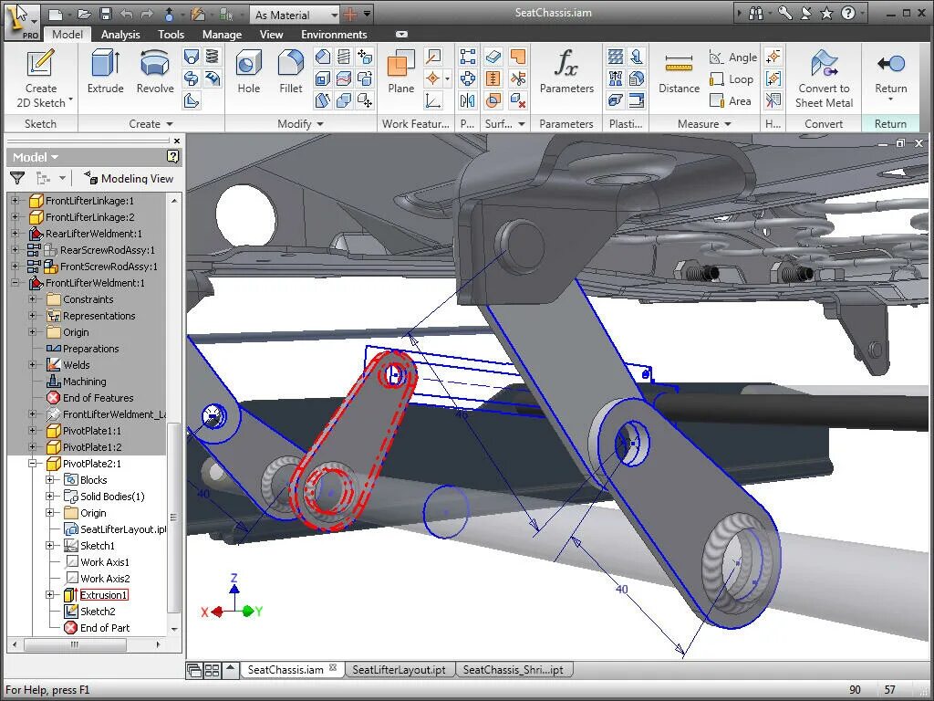Collapse the FrontLifterWeldment:1 node
This screenshot has width=934, height=701.
(x=15, y=283)
